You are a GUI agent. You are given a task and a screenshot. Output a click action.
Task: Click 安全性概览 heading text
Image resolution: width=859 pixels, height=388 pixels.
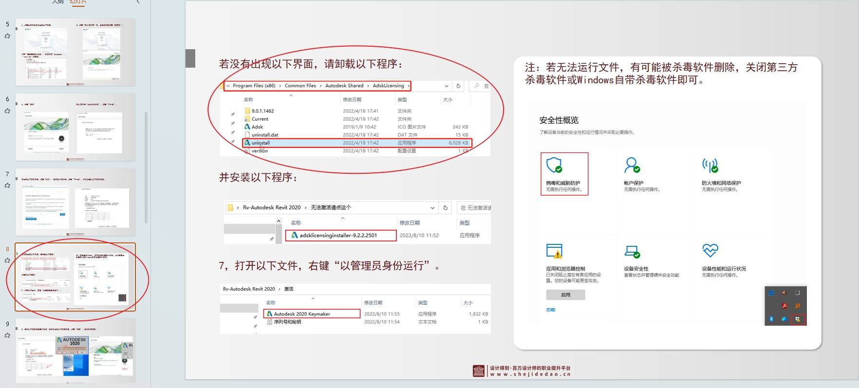(x=559, y=120)
